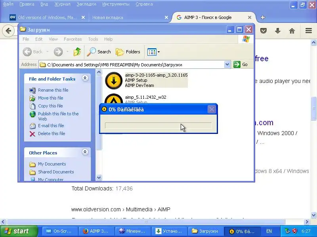Switch to AIMP 3 Firefox taskbar button

(x=96, y=231)
